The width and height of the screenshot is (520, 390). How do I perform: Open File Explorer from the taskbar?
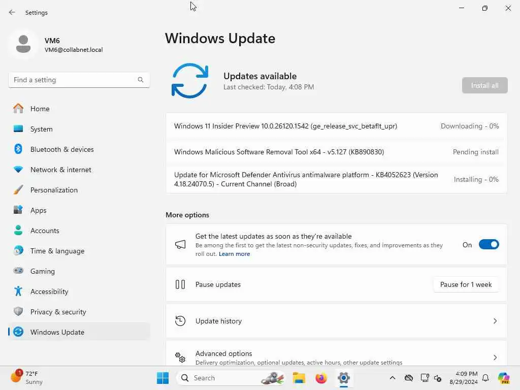tap(299, 378)
